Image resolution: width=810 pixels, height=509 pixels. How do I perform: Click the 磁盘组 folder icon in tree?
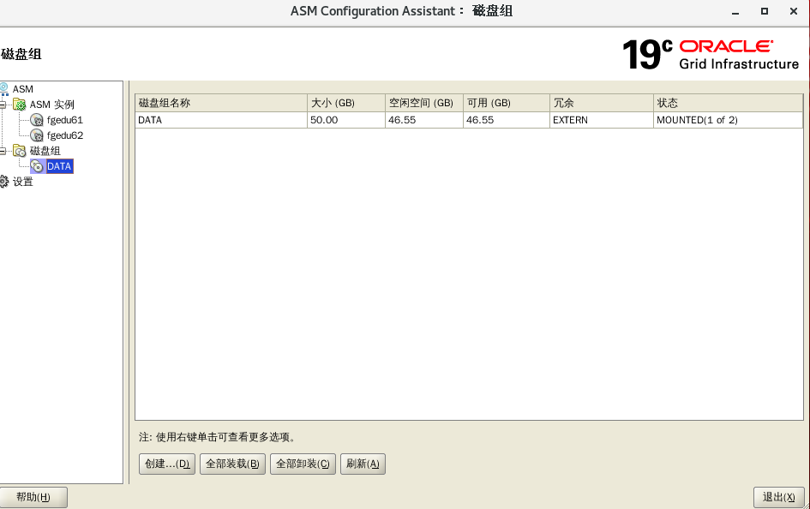[x=20, y=151]
